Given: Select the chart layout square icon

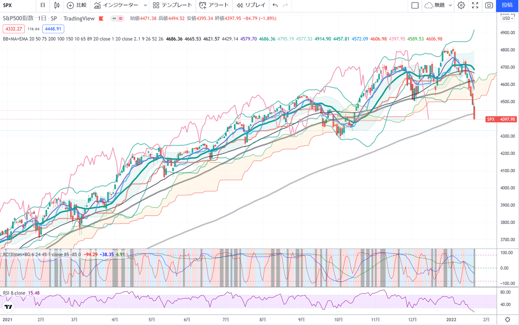Looking at the screenshot, I should tap(415, 5).
